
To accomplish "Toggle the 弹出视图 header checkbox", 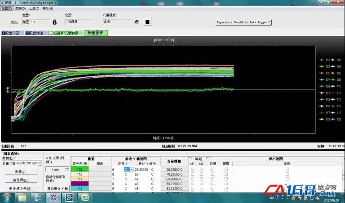I will [x=208, y=159].
